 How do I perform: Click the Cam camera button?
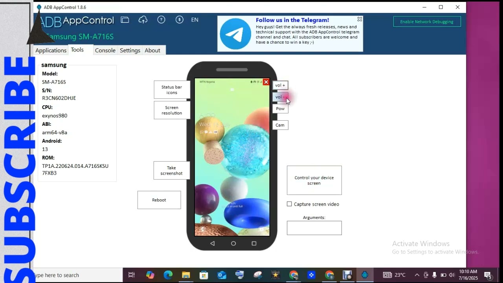[x=280, y=125]
